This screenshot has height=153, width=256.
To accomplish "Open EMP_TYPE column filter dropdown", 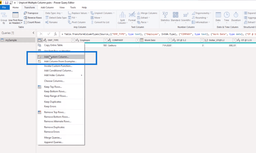I will click(73, 40).
